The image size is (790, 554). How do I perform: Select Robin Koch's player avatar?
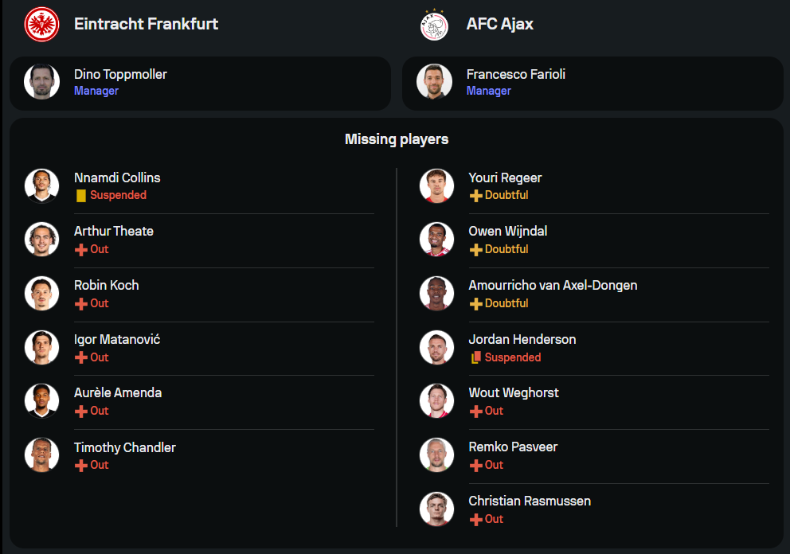pos(42,293)
